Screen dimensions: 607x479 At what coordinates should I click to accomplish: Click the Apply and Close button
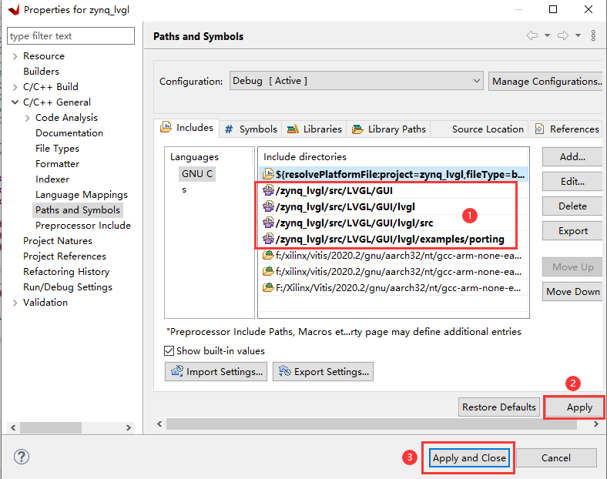tap(469, 457)
